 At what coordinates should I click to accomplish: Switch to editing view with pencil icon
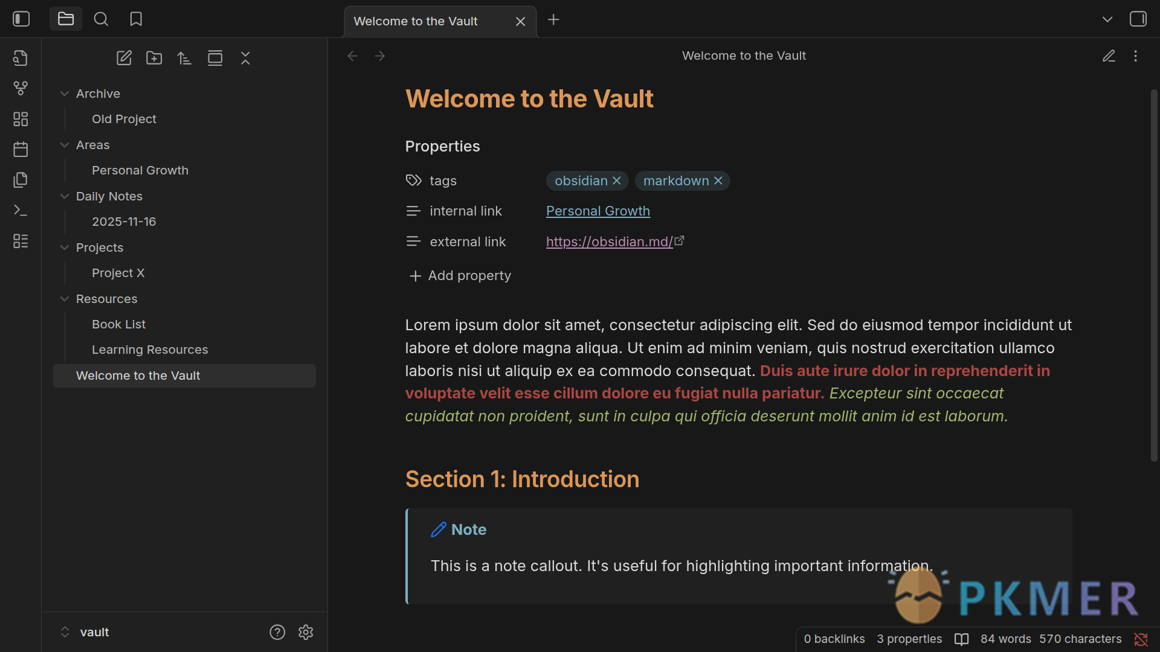tap(1109, 56)
